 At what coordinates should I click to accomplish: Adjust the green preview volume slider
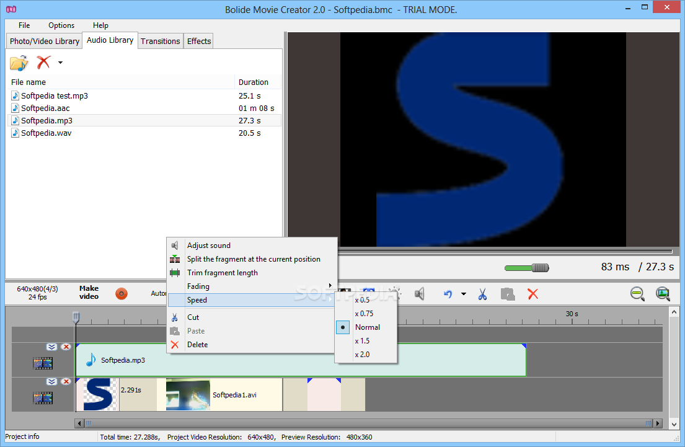point(527,268)
